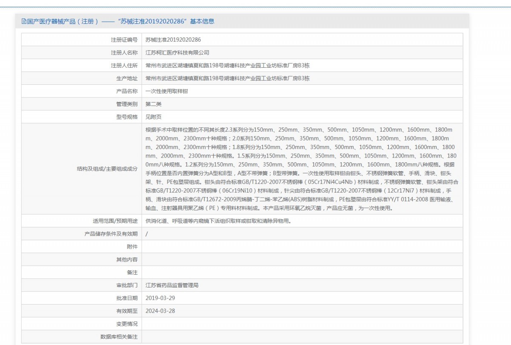Click the 产品储存条件及有效期 row label
Viewport: 511px width, 345px height.
111,234
